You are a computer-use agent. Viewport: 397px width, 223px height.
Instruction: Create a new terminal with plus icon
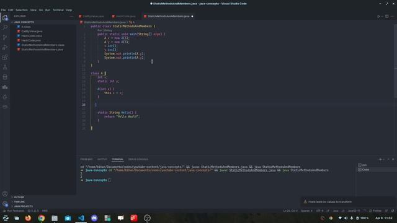[x=380, y=159]
